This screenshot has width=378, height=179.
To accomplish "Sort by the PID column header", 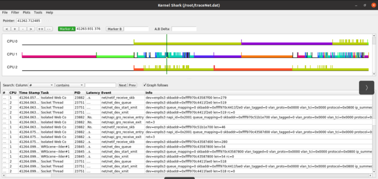I will pos(79,93).
